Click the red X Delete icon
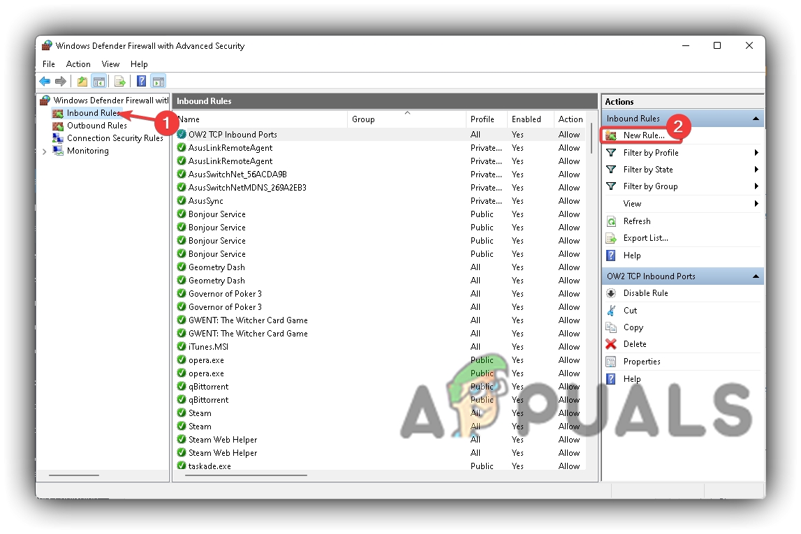Screen dimensions: 801x534 point(611,344)
